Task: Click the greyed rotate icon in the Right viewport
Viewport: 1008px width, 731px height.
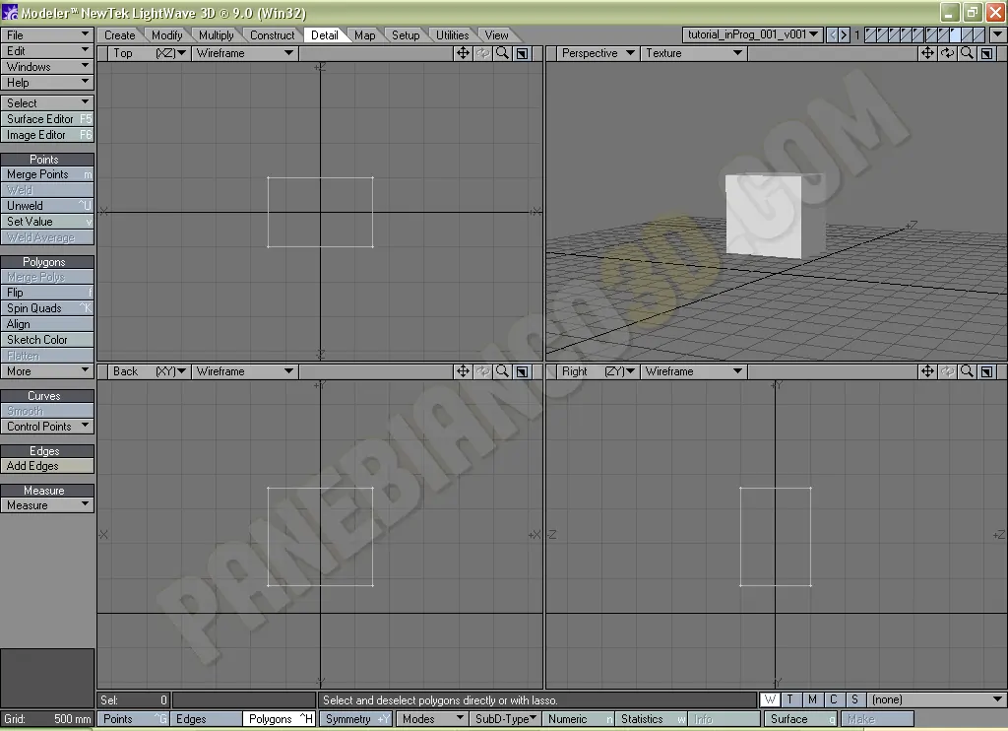Action: [947, 371]
